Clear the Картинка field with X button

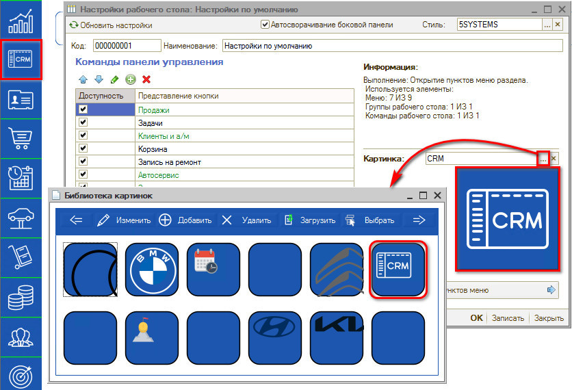pyautogui.click(x=555, y=158)
